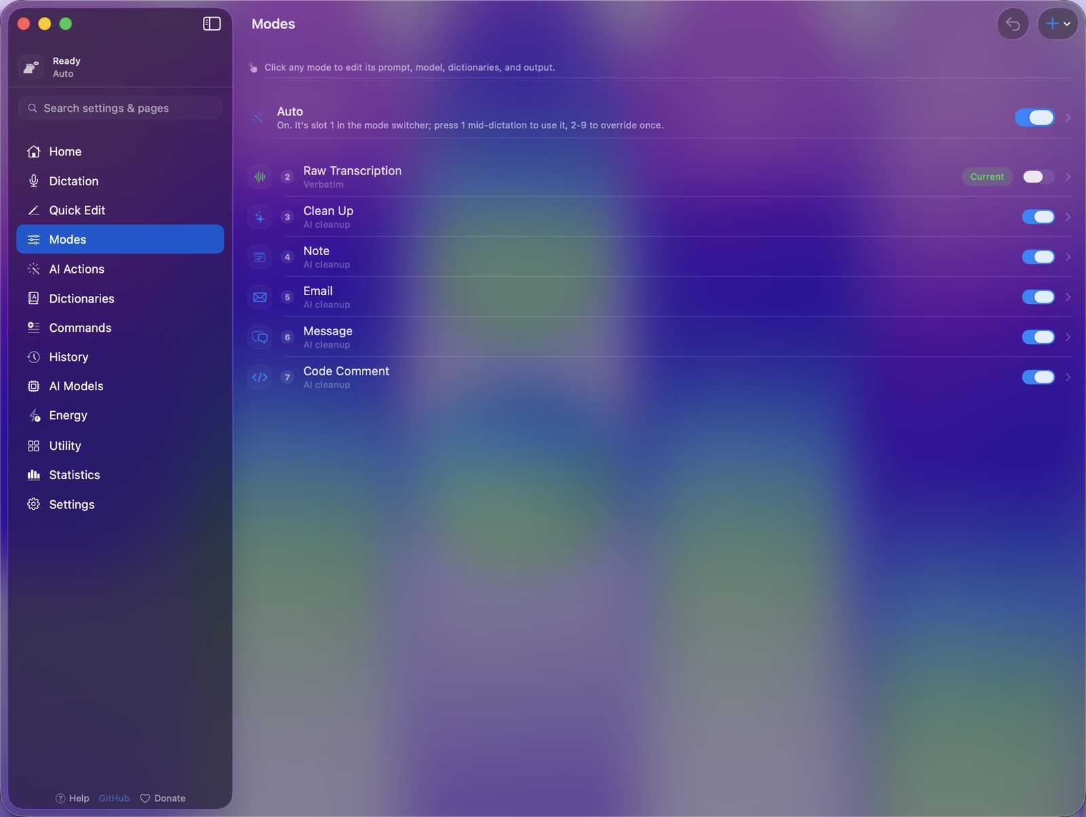Viewport: 1086px width, 817px height.
Task: Click the Email mode envelope icon
Action: pyautogui.click(x=260, y=297)
